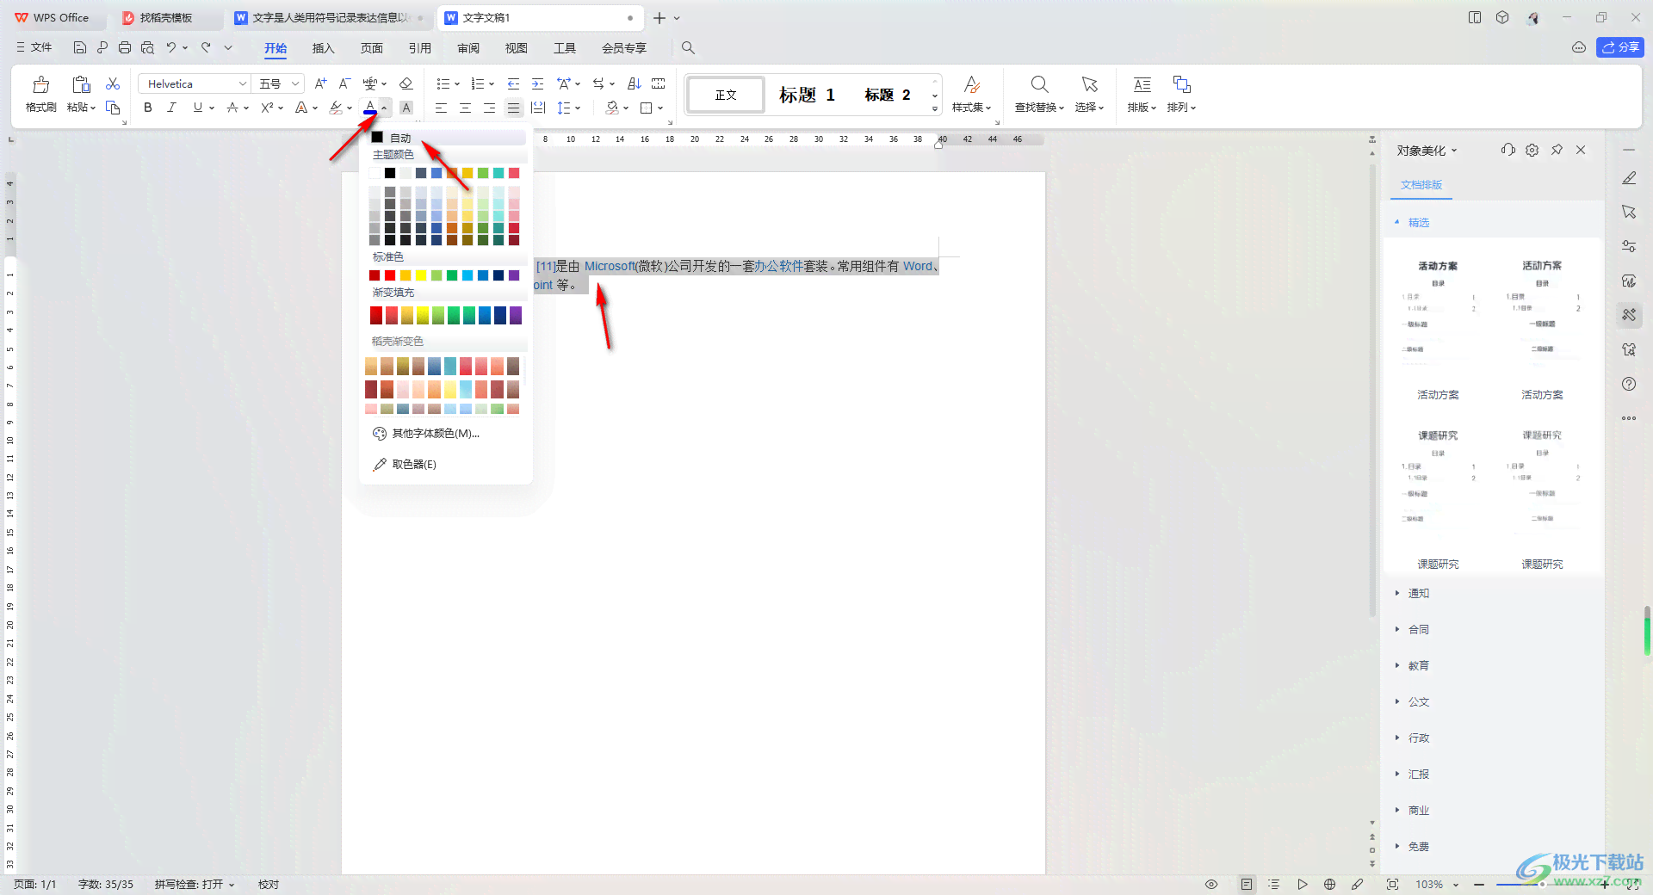Open the 插入 ribbon tab

pos(323,48)
